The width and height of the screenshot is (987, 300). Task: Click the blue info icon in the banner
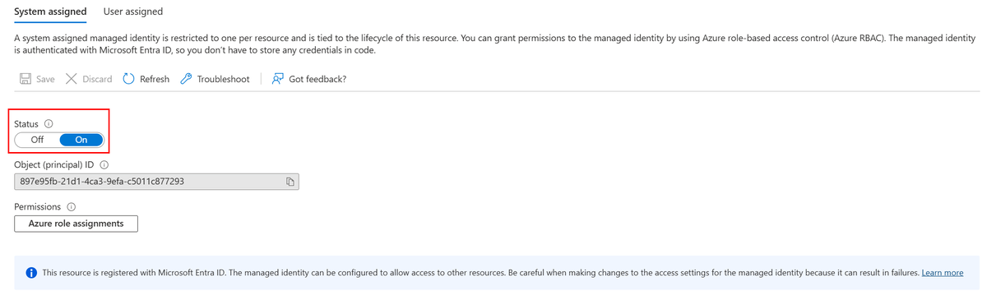coord(31,273)
